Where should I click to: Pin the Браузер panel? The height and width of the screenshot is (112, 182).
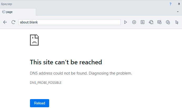point(179,4)
